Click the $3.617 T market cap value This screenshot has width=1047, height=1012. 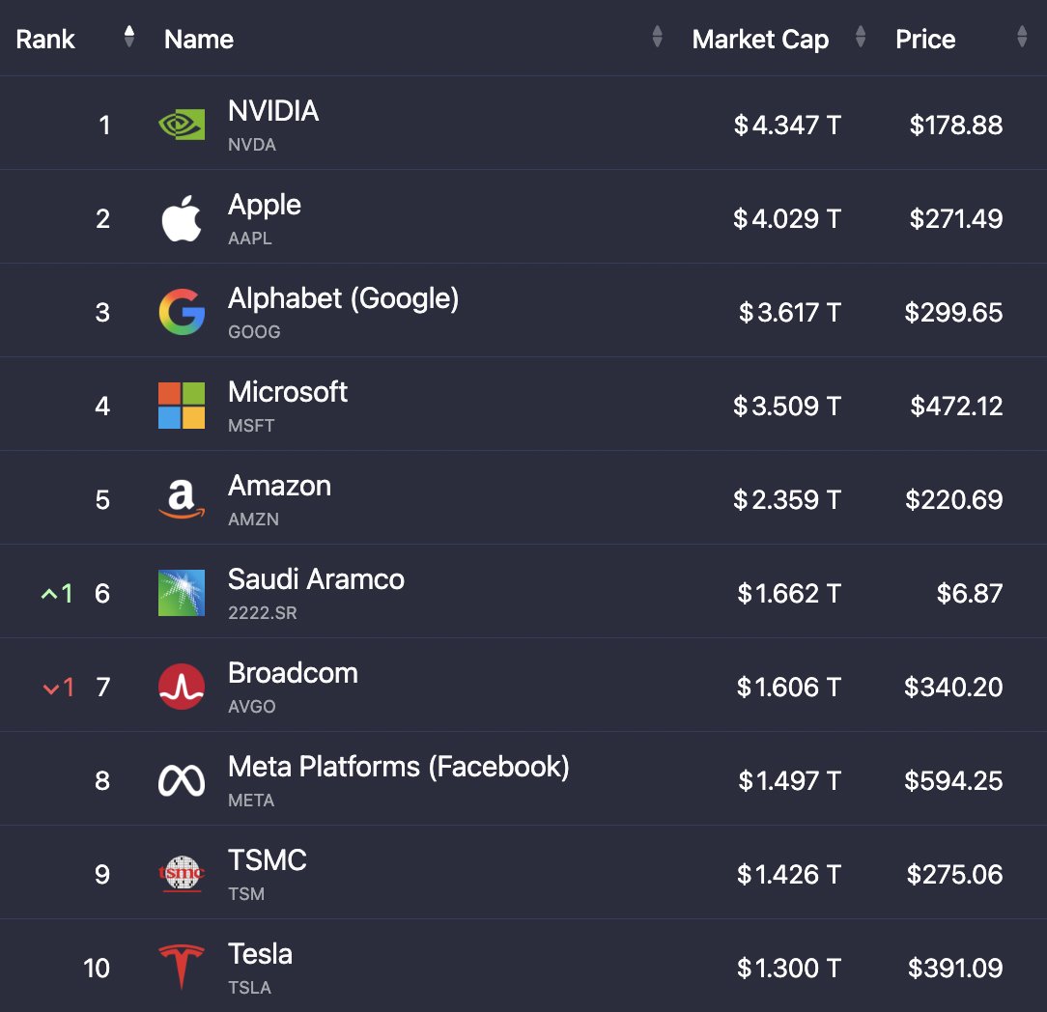tap(789, 313)
